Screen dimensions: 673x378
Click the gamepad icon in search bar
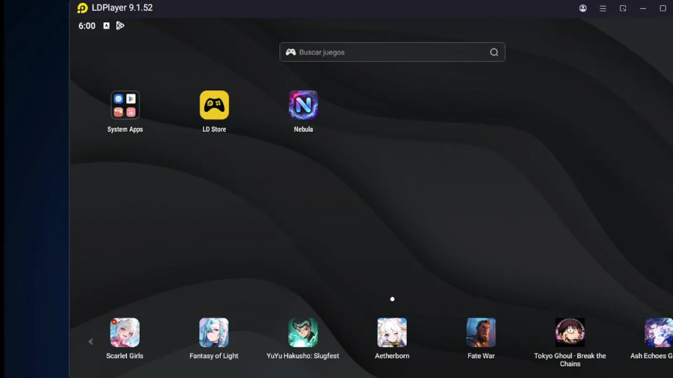[291, 52]
